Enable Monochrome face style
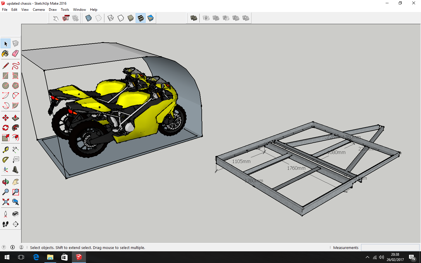The width and height of the screenshot is (421, 263). (151, 18)
